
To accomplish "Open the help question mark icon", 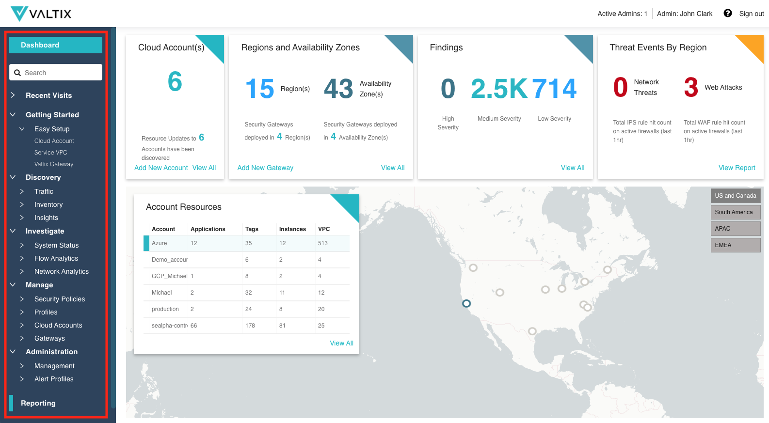I will [x=727, y=13].
